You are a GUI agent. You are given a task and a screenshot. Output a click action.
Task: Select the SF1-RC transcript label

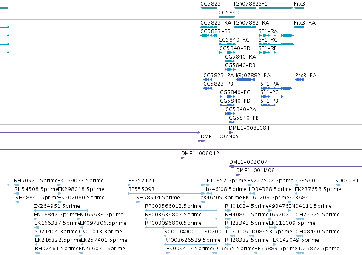coord(268,40)
